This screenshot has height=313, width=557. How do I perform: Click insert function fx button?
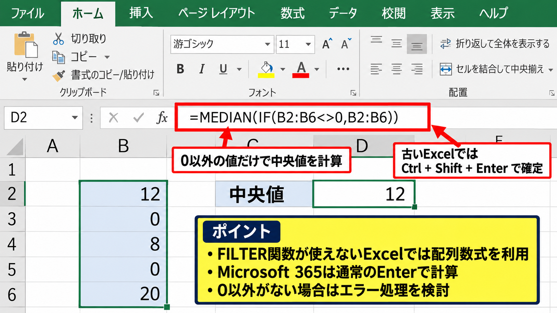click(162, 117)
